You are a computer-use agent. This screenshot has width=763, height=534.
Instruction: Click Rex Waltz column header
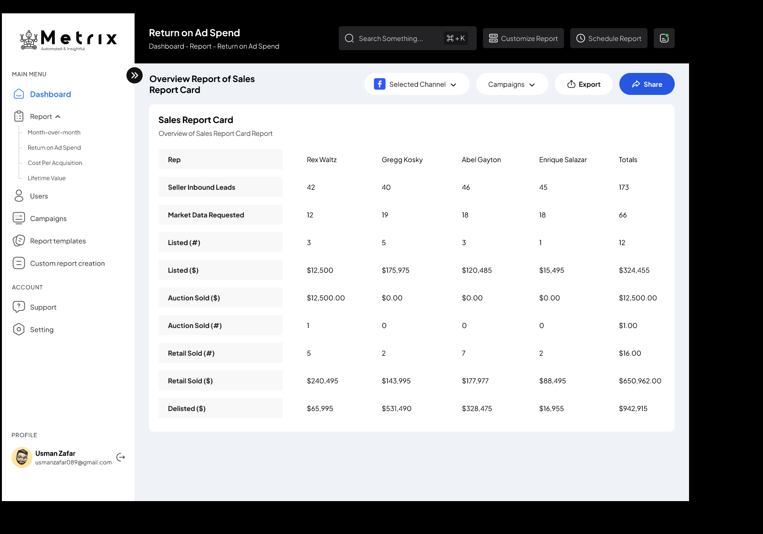[322, 159]
